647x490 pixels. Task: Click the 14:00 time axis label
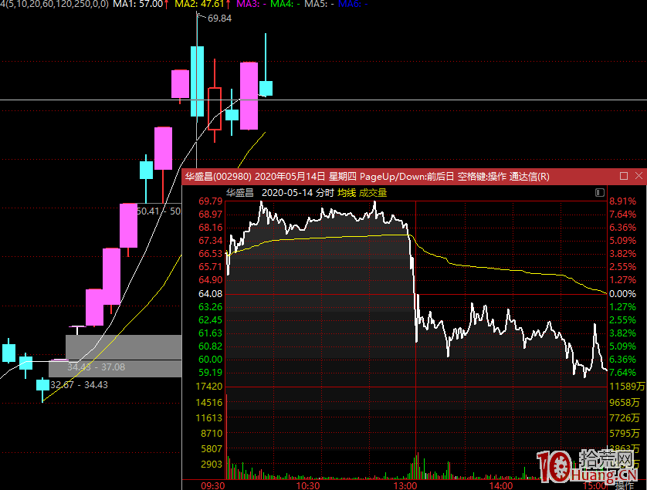coord(501,485)
